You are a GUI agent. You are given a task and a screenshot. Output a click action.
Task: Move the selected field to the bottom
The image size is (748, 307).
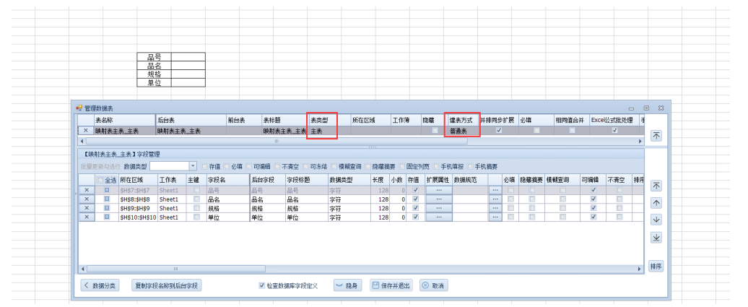click(x=656, y=237)
